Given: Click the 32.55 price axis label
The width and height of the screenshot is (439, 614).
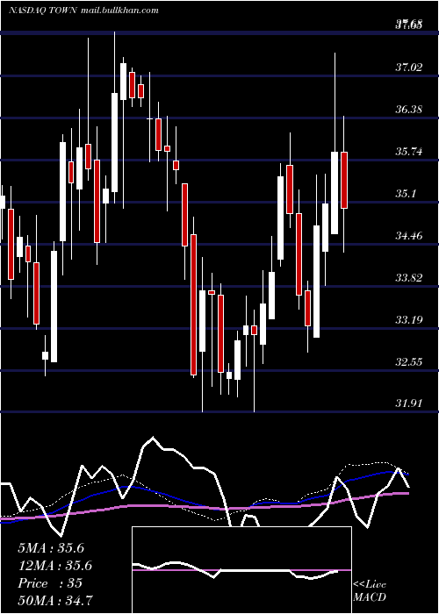Looking at the screenshot, I should click(x=409, y=361).
